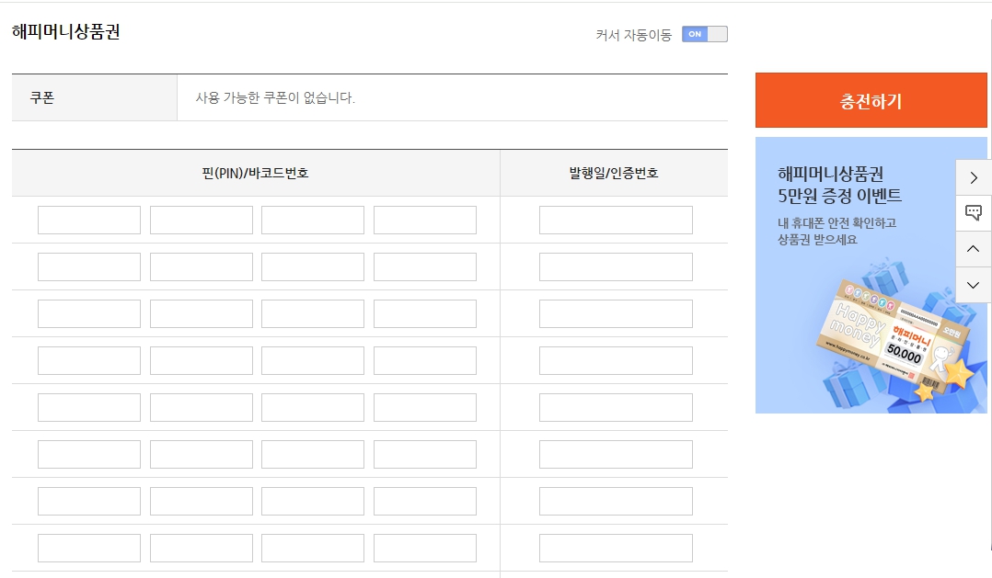The width and height of the screenshot is (992, 578).
Task: Click the 발행일/인증번호 column header
Action: pos(614,173)
